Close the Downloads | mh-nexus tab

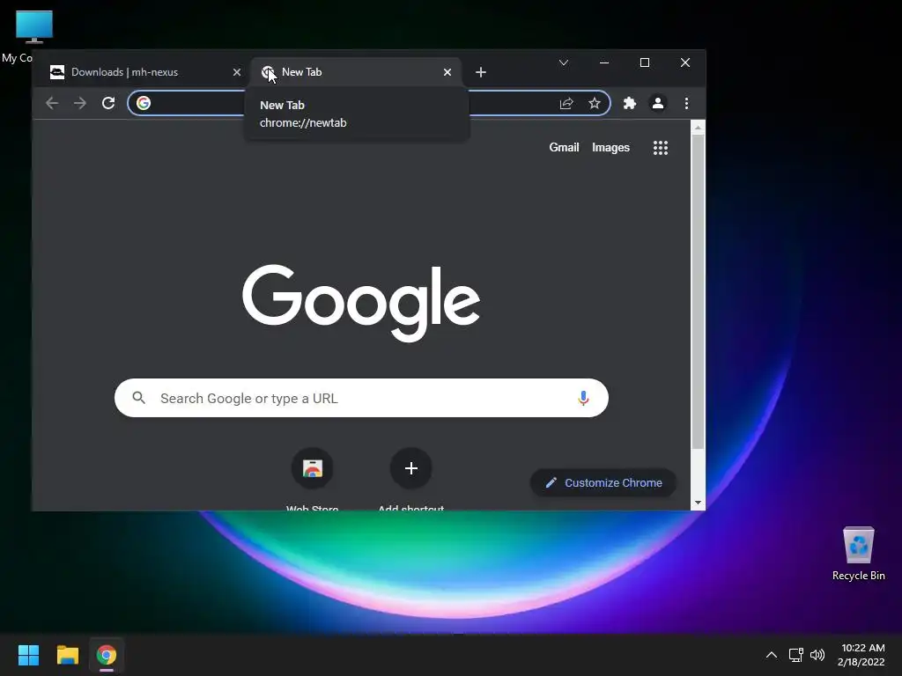point(236,72)
